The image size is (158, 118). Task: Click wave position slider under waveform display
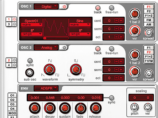coord(56,38)
